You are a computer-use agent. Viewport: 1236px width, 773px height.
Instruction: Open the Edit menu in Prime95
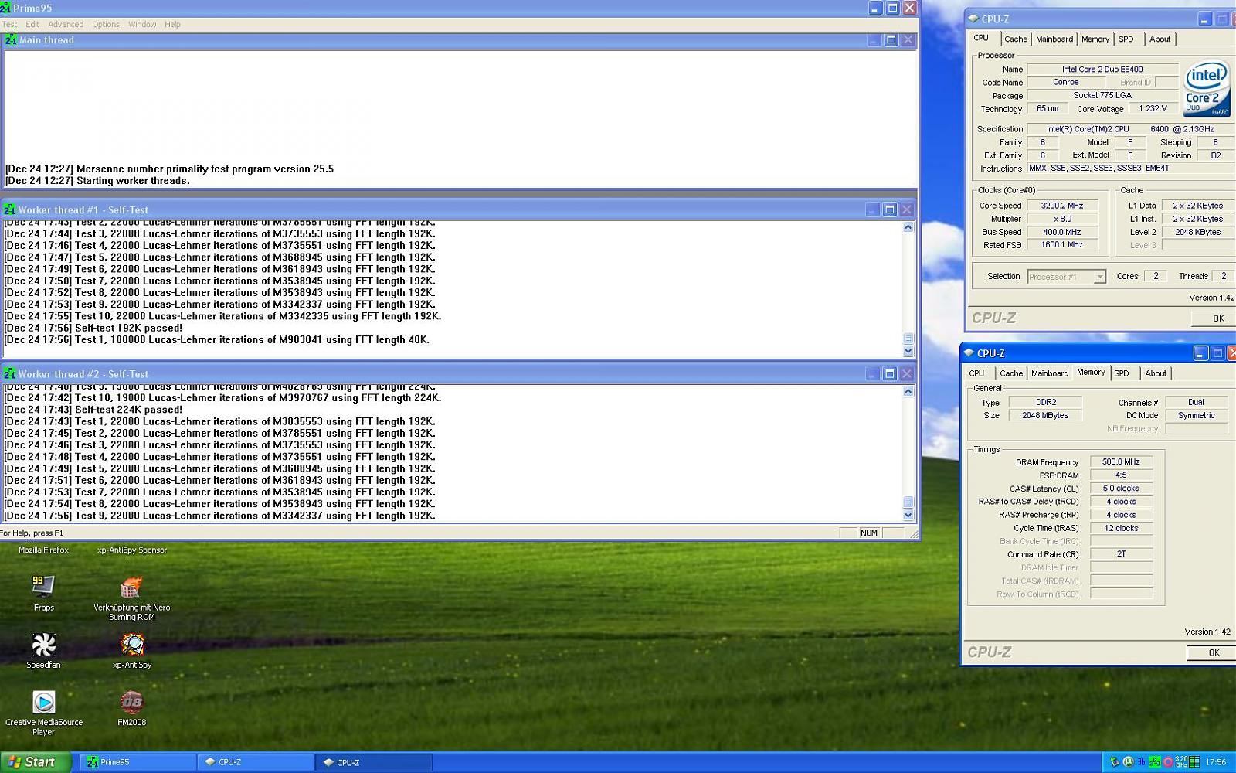(32, 25)
